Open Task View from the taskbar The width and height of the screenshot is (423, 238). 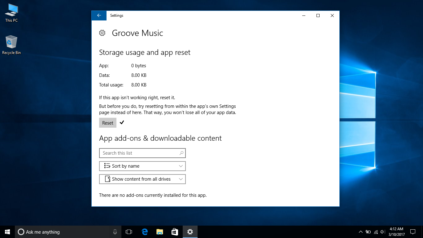pos(129,232)
